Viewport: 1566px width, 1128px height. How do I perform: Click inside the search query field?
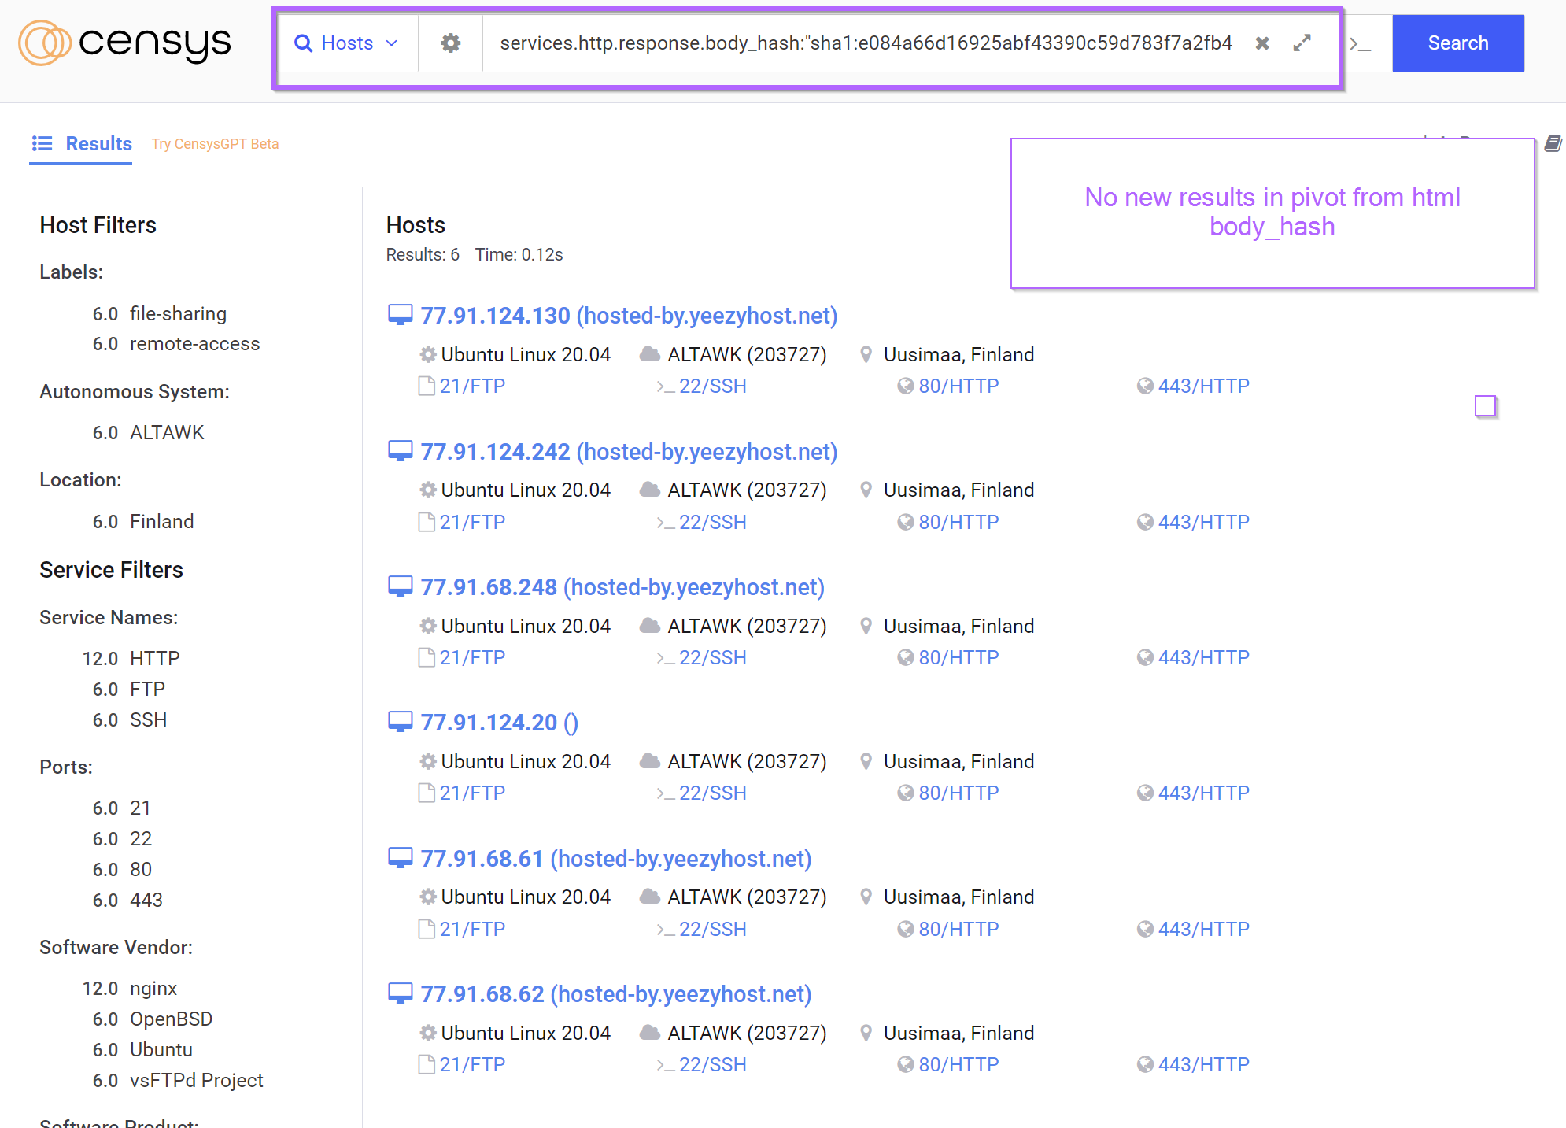tap(866, 43)
